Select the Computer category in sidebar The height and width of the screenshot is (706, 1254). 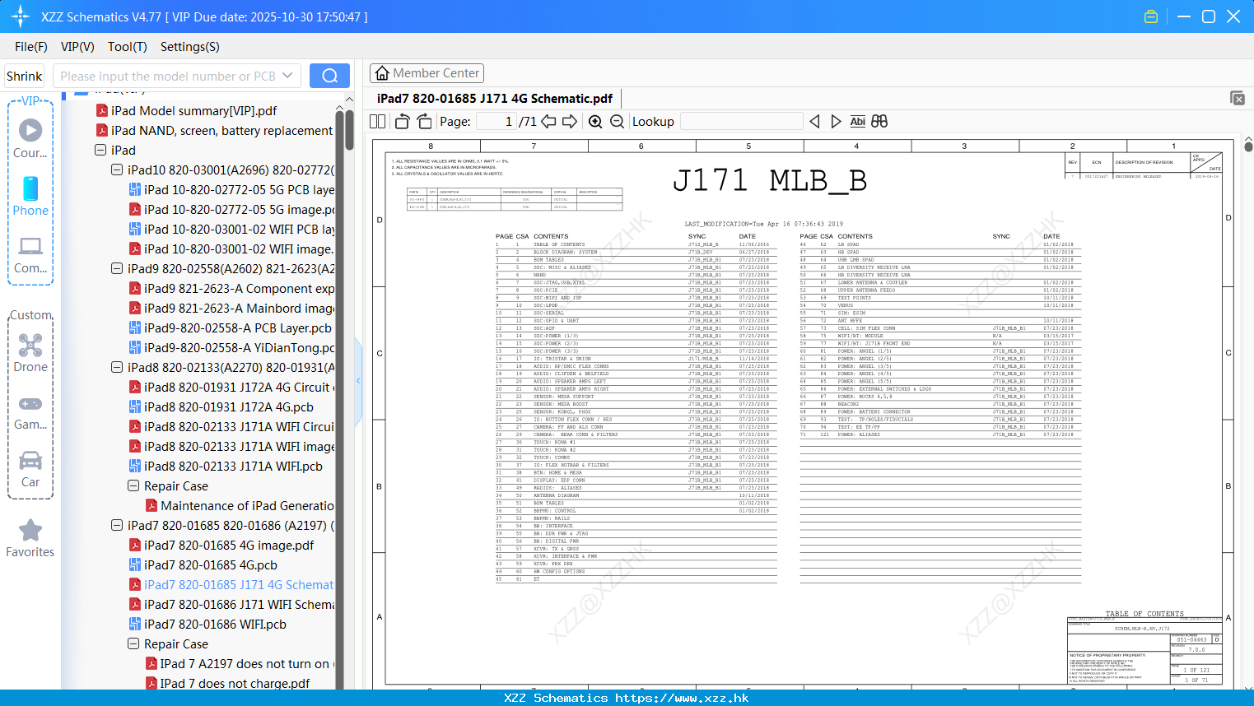pos(30,253)
